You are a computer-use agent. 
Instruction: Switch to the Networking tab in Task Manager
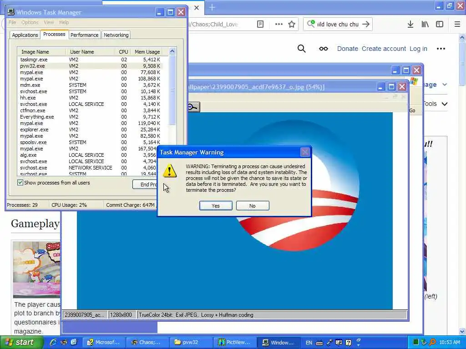(x=116, y=35)
